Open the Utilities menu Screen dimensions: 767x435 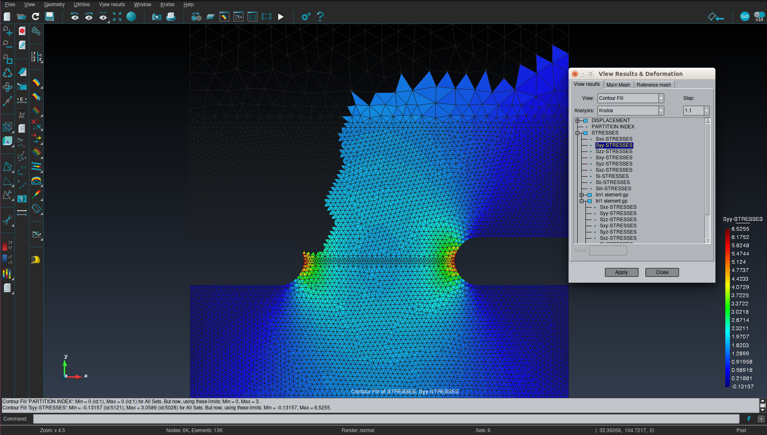[x=82, y=5]
